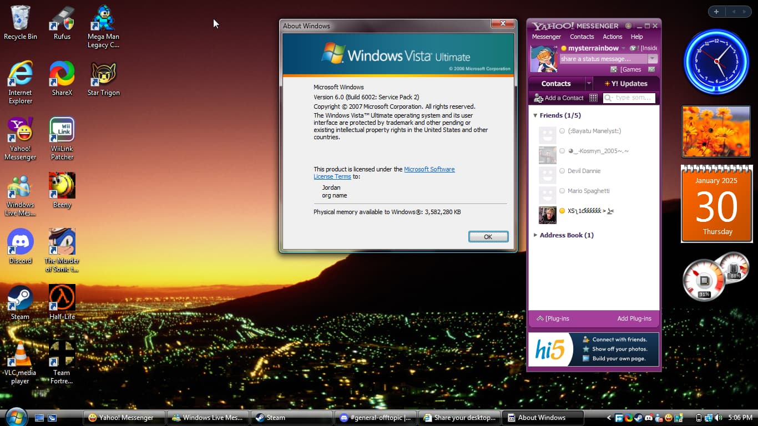Open the Messenger menu

click(x=547, y=37)
